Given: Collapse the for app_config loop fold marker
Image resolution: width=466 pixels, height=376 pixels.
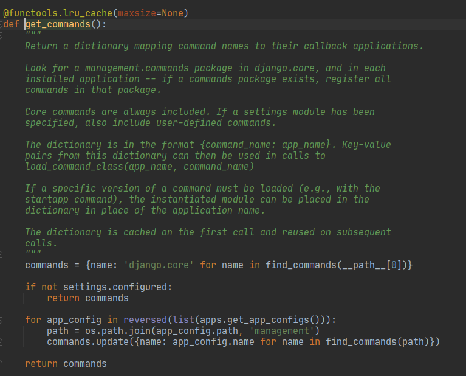Looking at the screenshot, I should tap(2, 320).
